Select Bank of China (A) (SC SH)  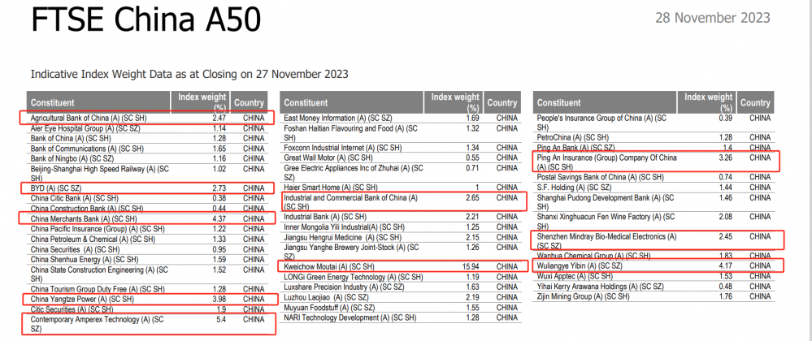point(70,138)
